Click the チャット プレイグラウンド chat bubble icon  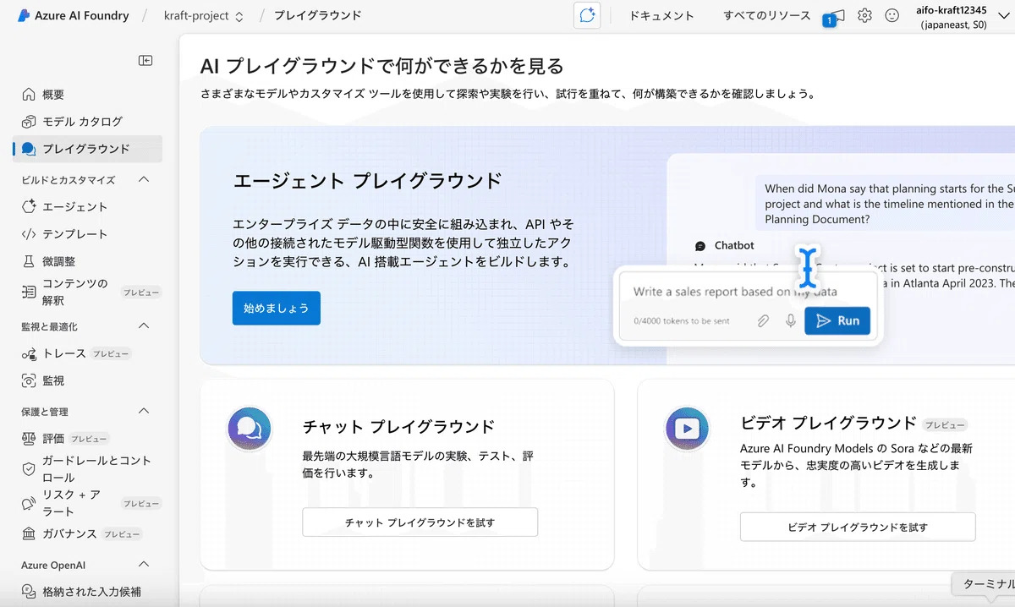pyautogui.click(x=250, y=427)
